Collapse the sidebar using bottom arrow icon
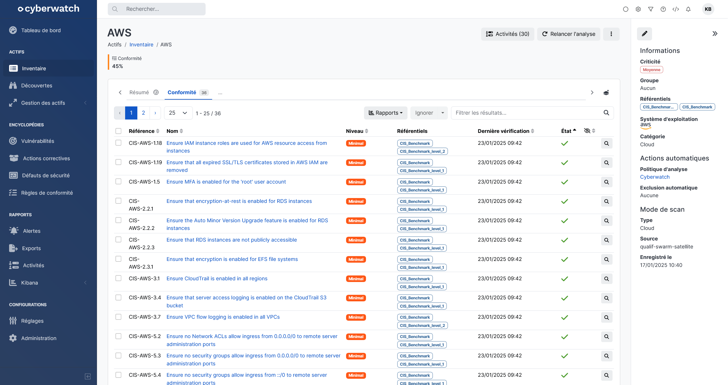Screen dimensions: 728x385 coord(88,376)
